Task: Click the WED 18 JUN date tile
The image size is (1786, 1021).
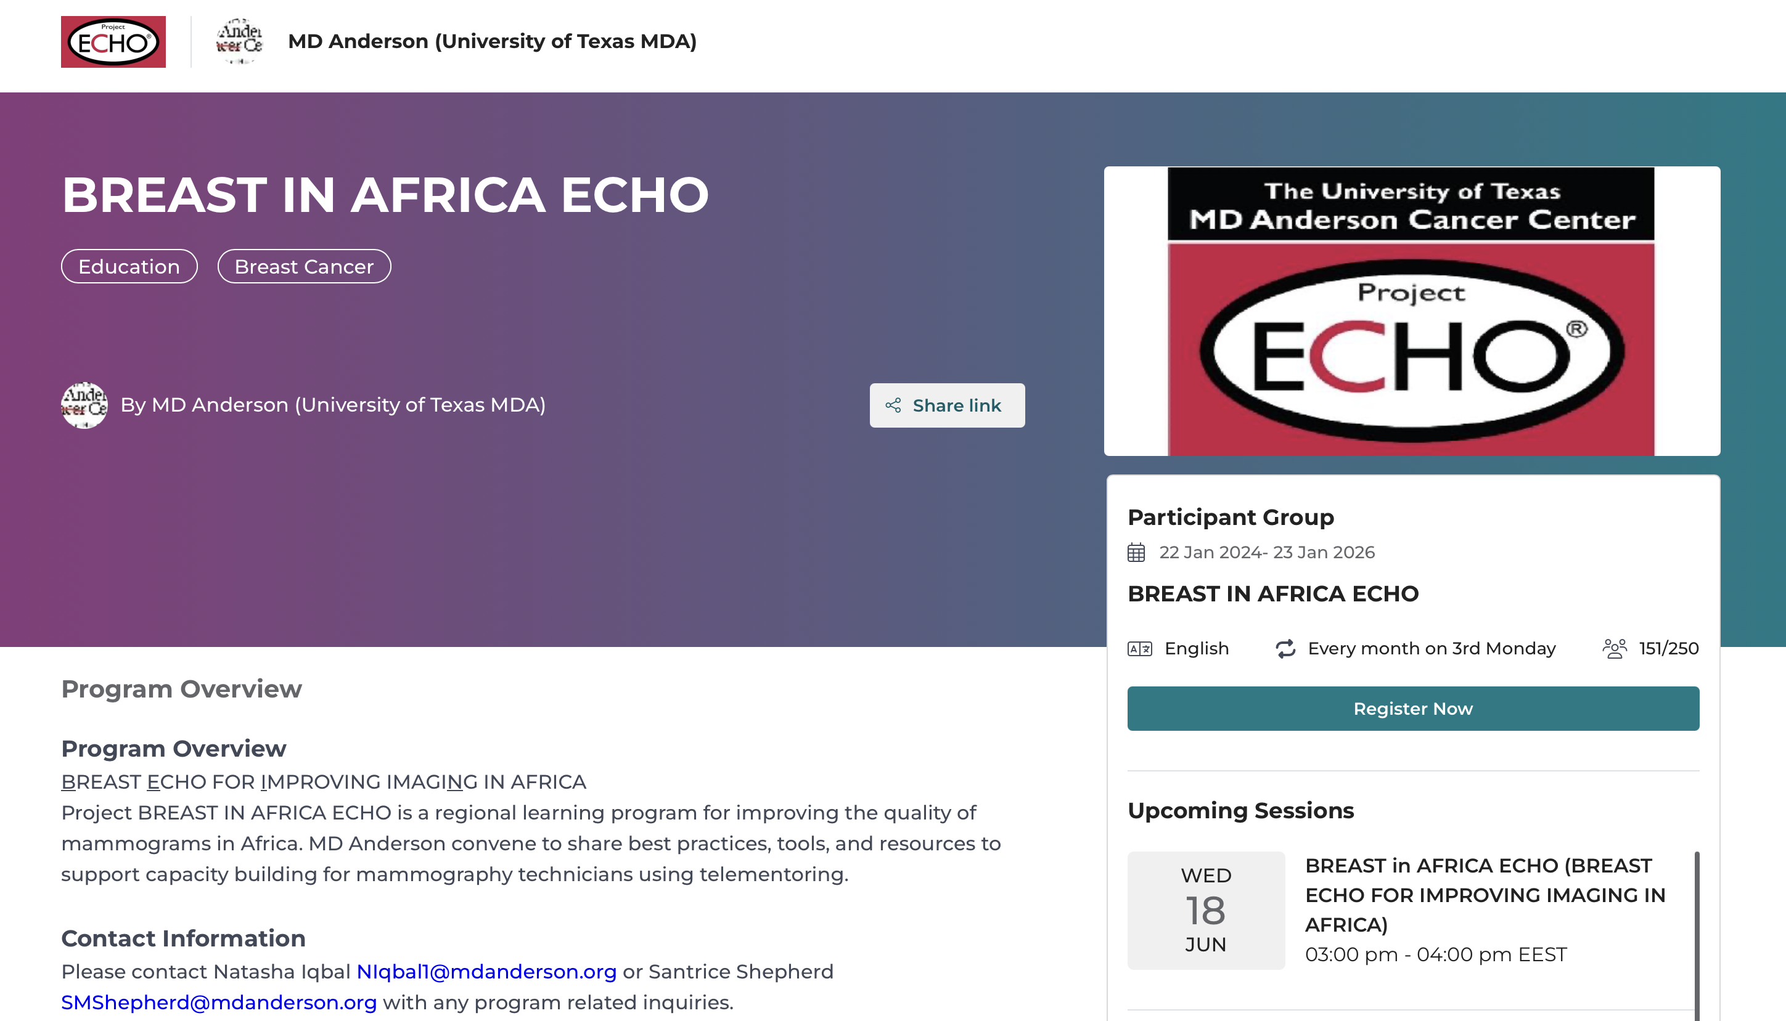Action: pos(1206,910)
